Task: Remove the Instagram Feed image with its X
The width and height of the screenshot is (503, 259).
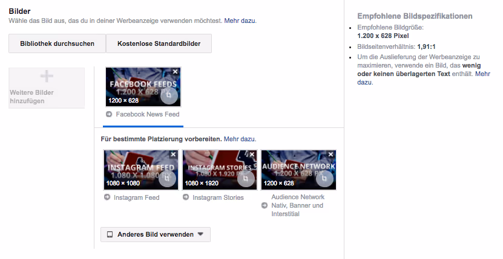Action: [x=173, y=155]
